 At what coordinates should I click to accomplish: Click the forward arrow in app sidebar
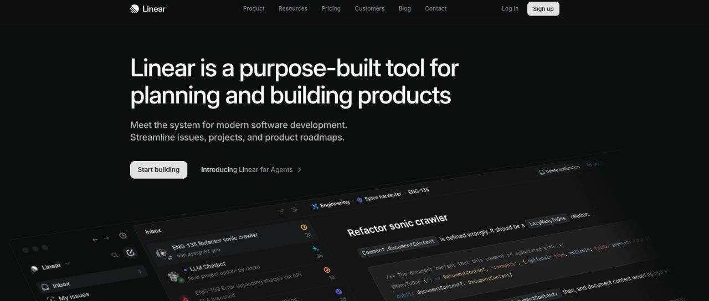pyautogui.click(x=106, y=238)
